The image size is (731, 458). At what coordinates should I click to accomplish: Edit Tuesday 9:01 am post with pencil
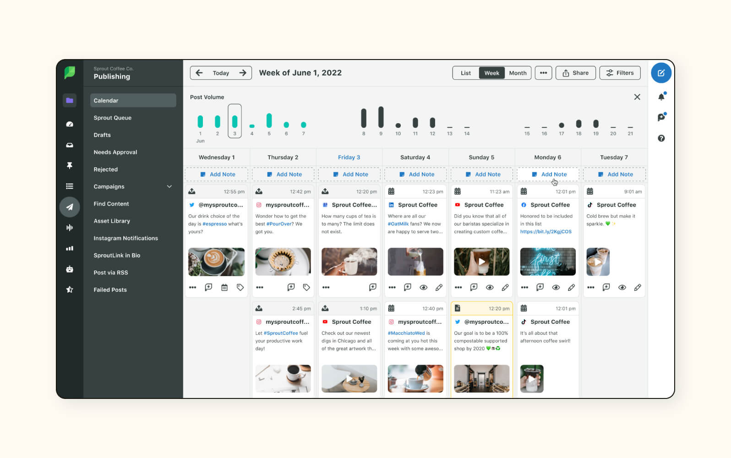[x=638, y=287]
